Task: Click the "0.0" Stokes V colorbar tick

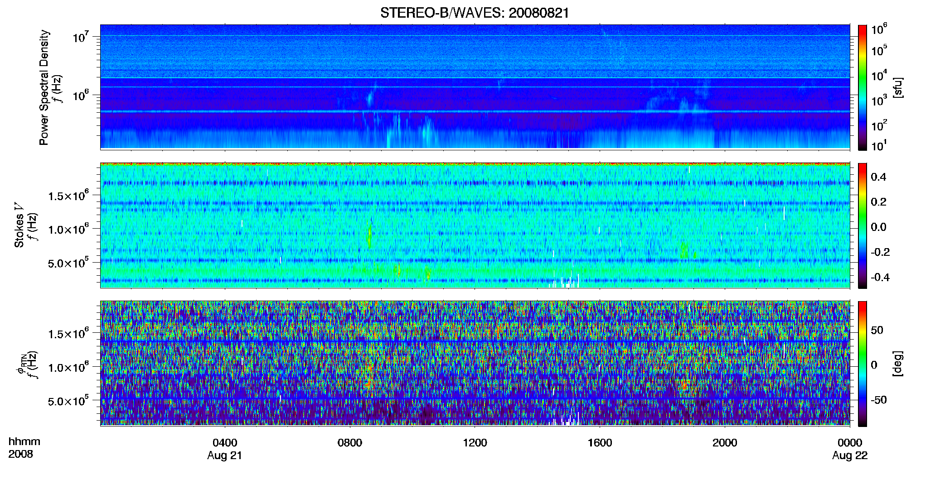Action: click(878, 227)
